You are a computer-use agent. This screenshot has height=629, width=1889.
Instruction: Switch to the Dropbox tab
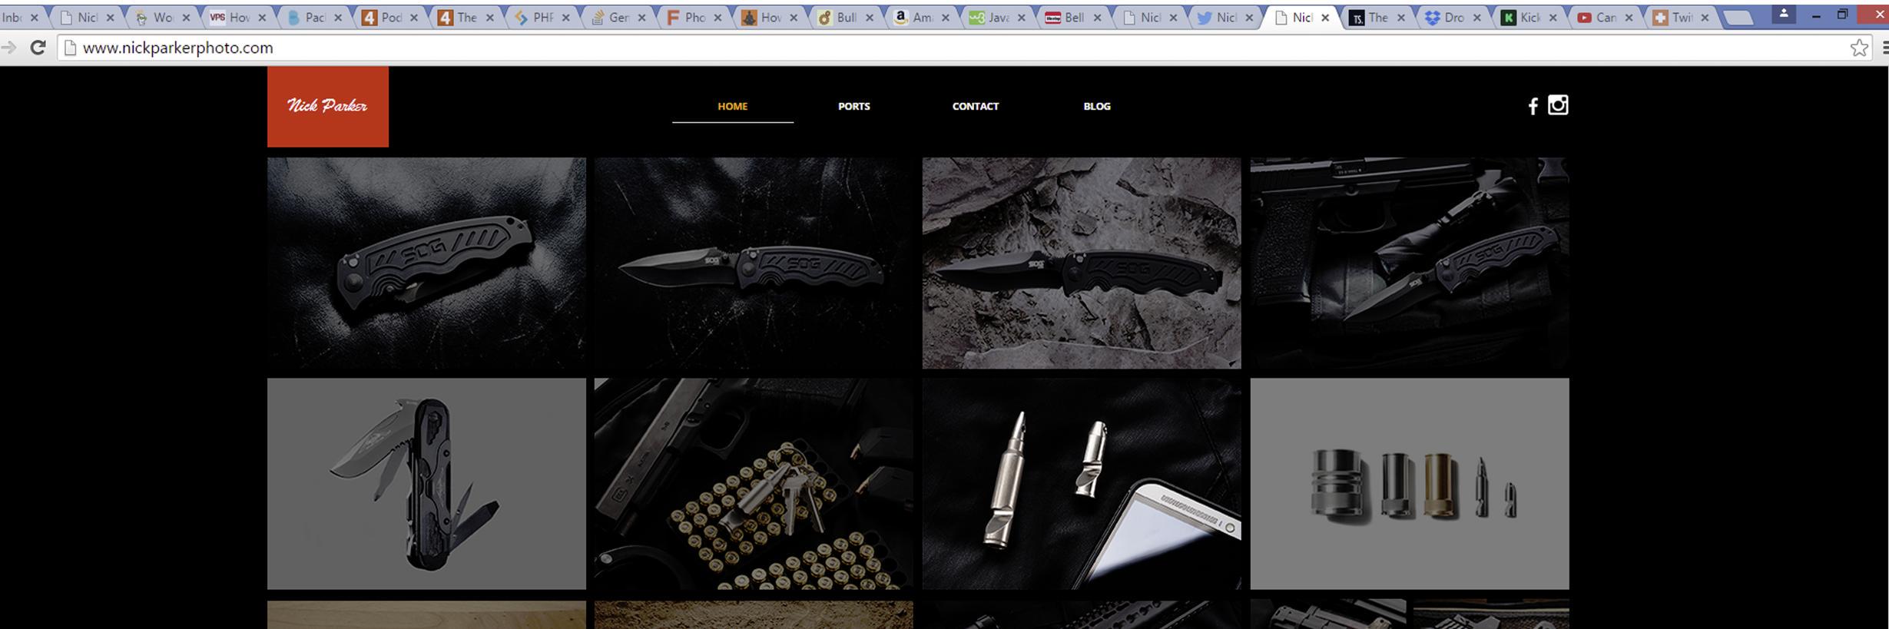1452,18
